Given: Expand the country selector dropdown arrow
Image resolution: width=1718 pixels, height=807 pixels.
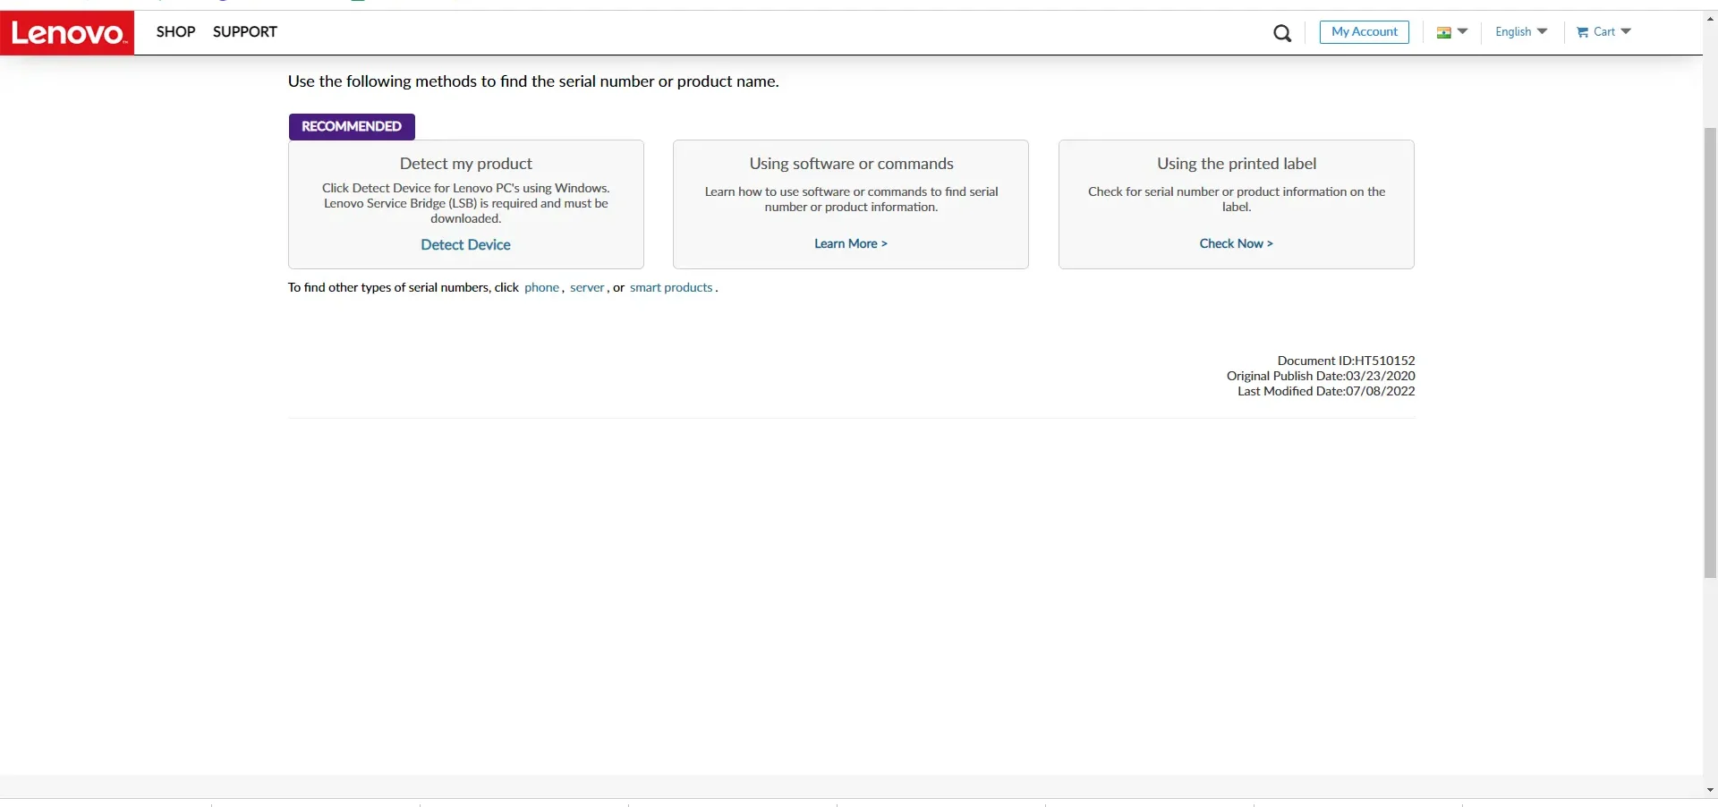Looking at the screenshot, I should [1462, 31].
